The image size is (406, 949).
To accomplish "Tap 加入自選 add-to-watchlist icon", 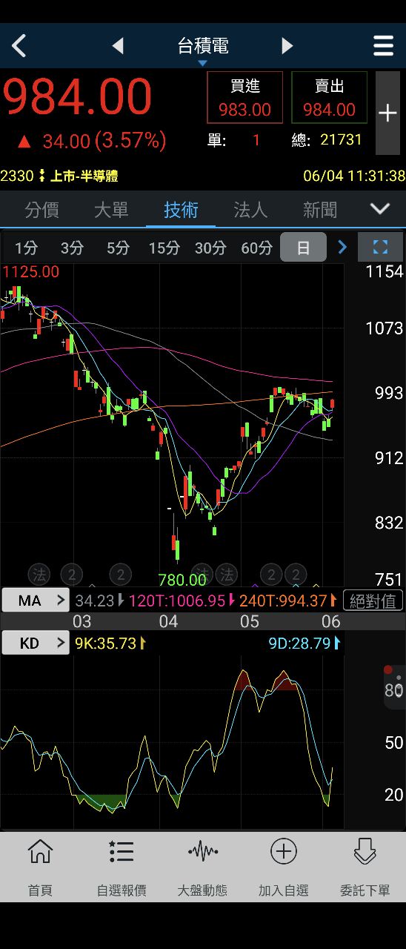I will (284, 867).
